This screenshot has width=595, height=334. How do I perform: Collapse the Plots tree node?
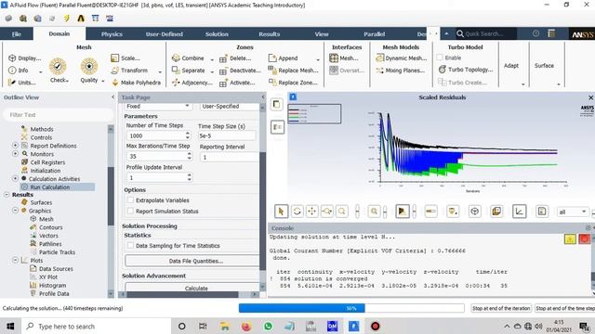[x=15, y=260]
